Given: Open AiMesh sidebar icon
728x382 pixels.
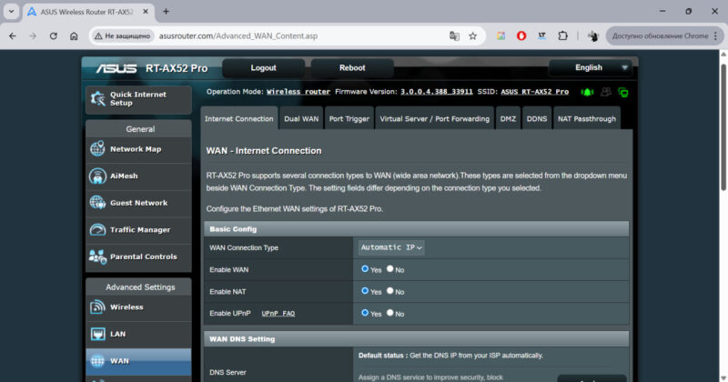Looking at the screenshot, I should click(97, 176).
